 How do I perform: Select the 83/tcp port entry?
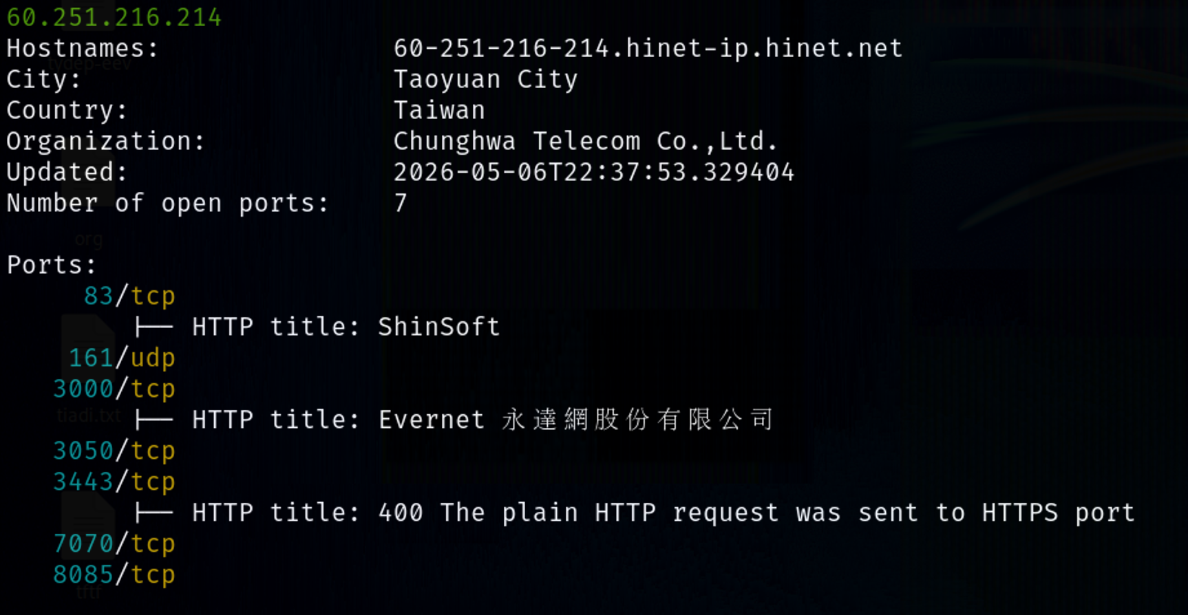point(129,296)
